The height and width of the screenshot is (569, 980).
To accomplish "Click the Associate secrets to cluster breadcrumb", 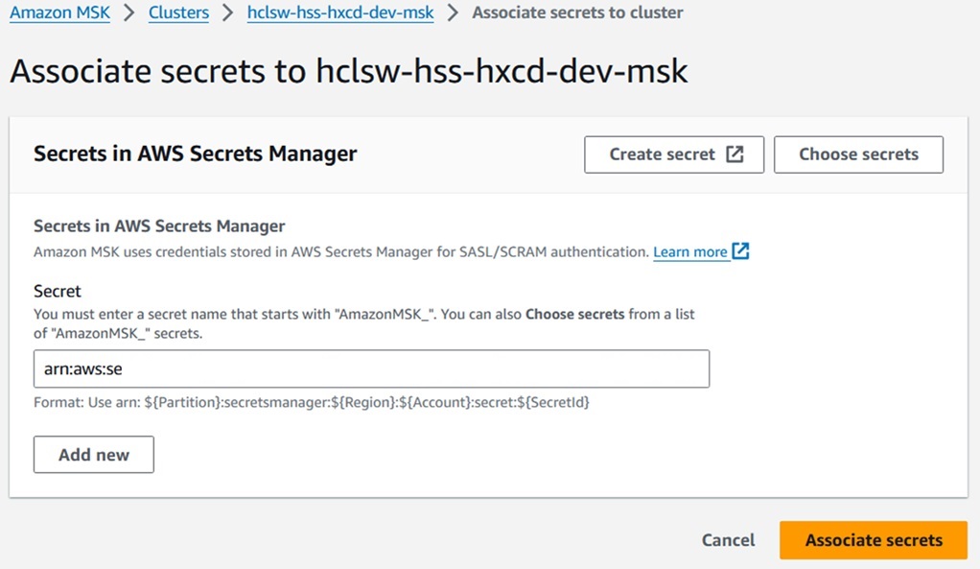I will 577,13.
